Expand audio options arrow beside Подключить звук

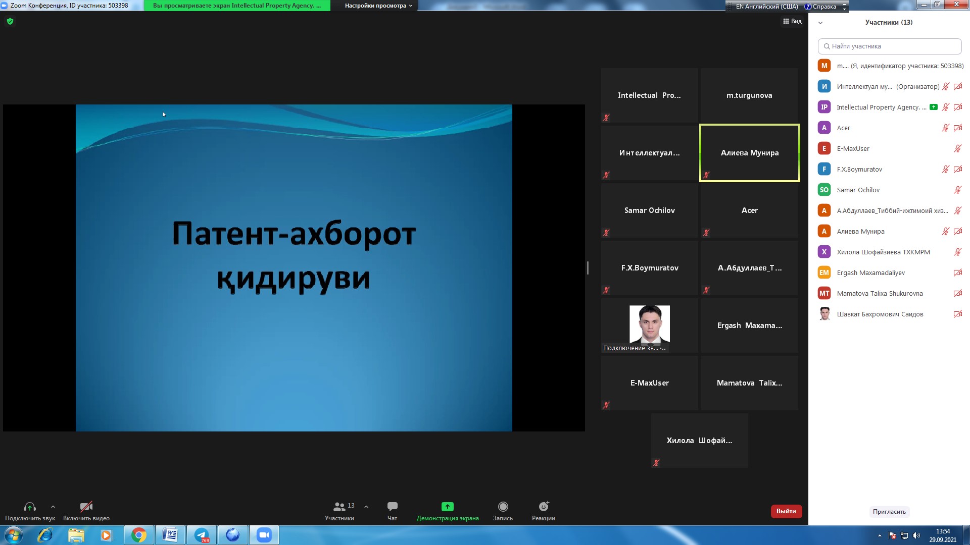point(53,507)
